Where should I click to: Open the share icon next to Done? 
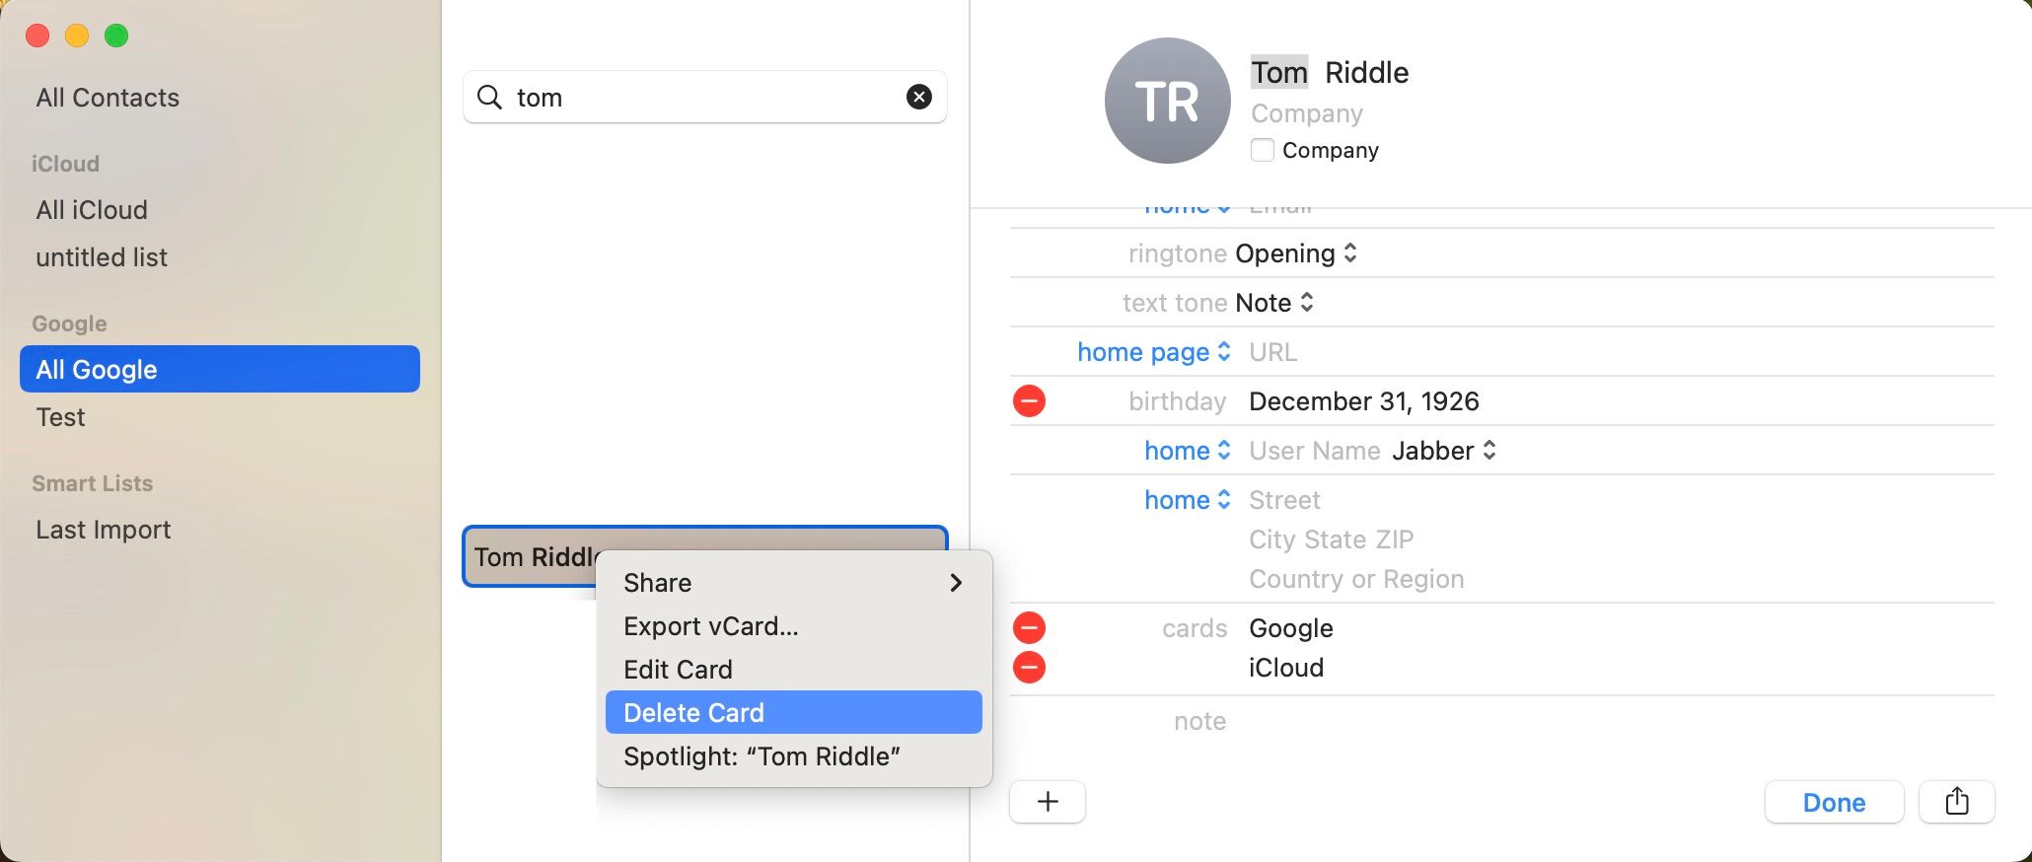[1957, 802]
